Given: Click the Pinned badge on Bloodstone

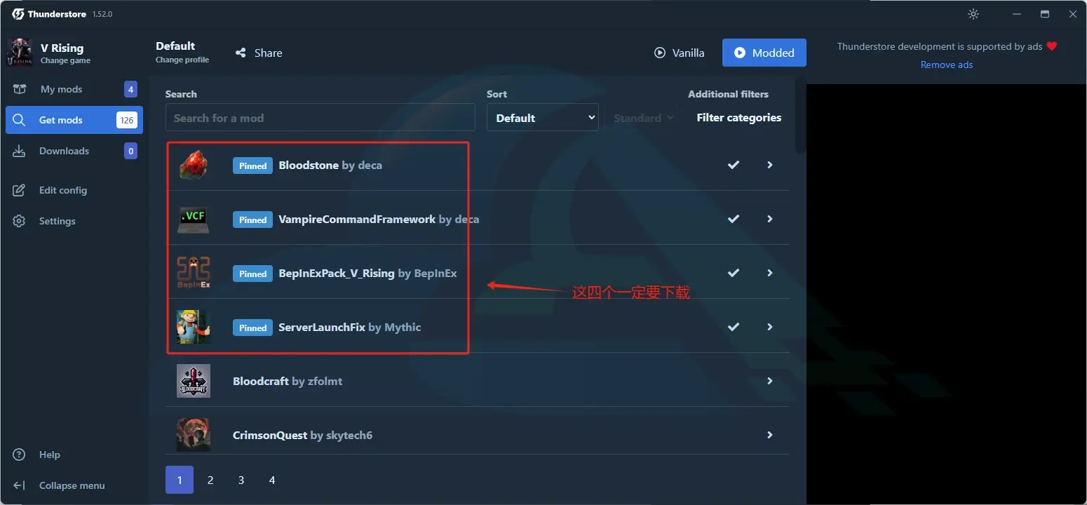Looking at the screenshot, I should (x=252, y=166).
